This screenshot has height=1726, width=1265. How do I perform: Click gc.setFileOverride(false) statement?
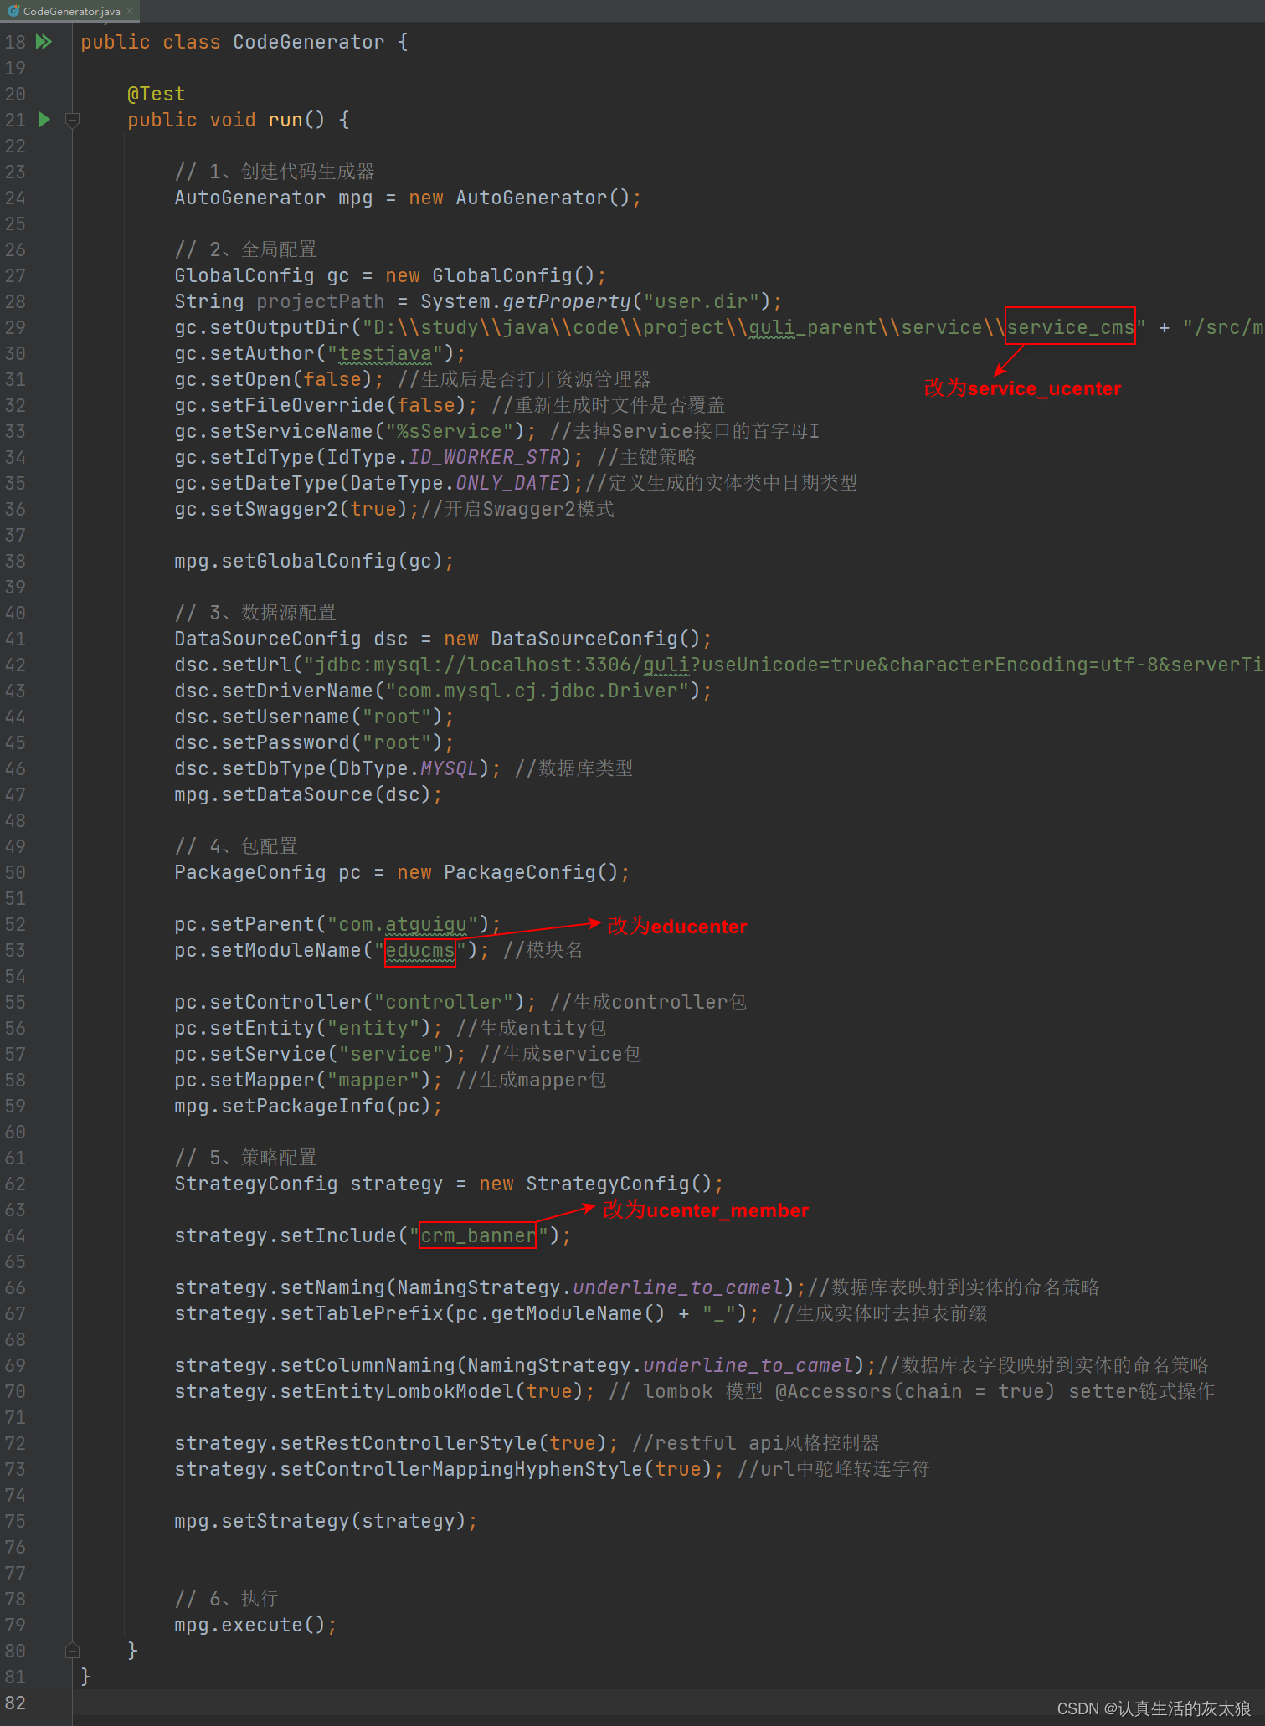(x=326, y=405)
